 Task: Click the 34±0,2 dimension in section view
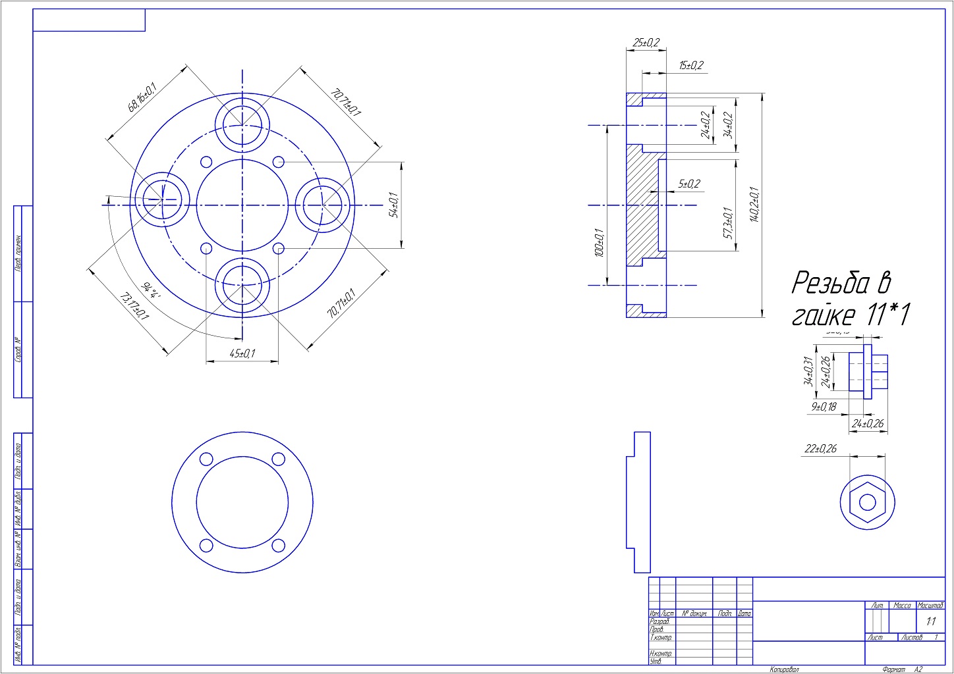click(x=727, y=124)
